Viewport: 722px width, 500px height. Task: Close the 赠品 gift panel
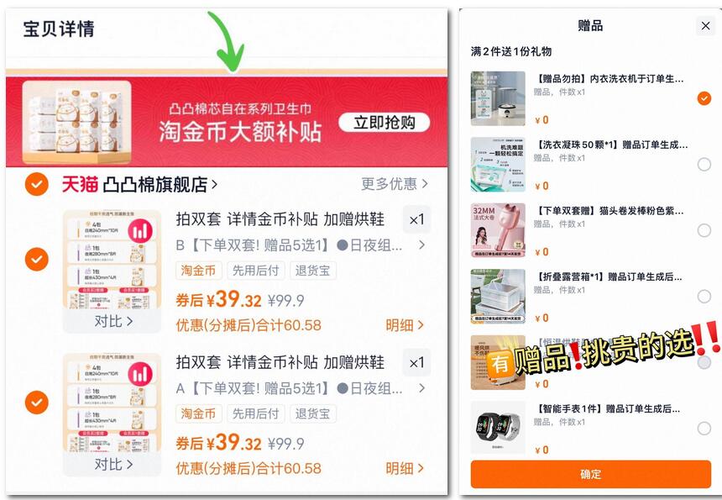point(705,26)
